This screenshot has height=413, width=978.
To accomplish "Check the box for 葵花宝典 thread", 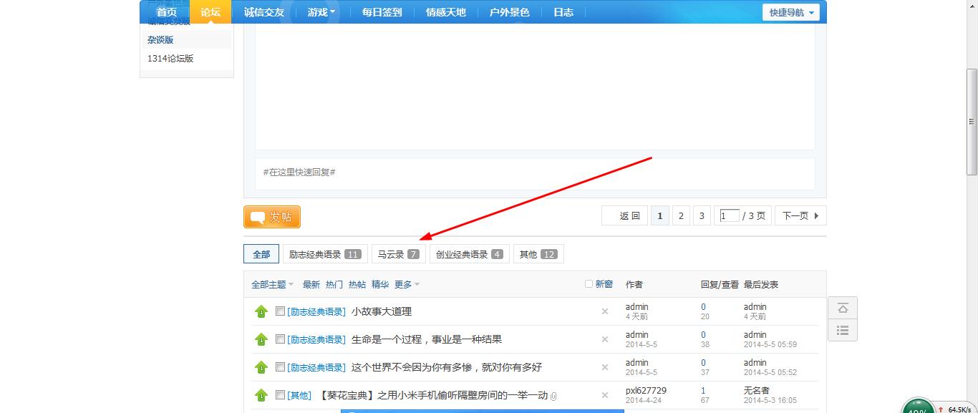I will point(280,394).
